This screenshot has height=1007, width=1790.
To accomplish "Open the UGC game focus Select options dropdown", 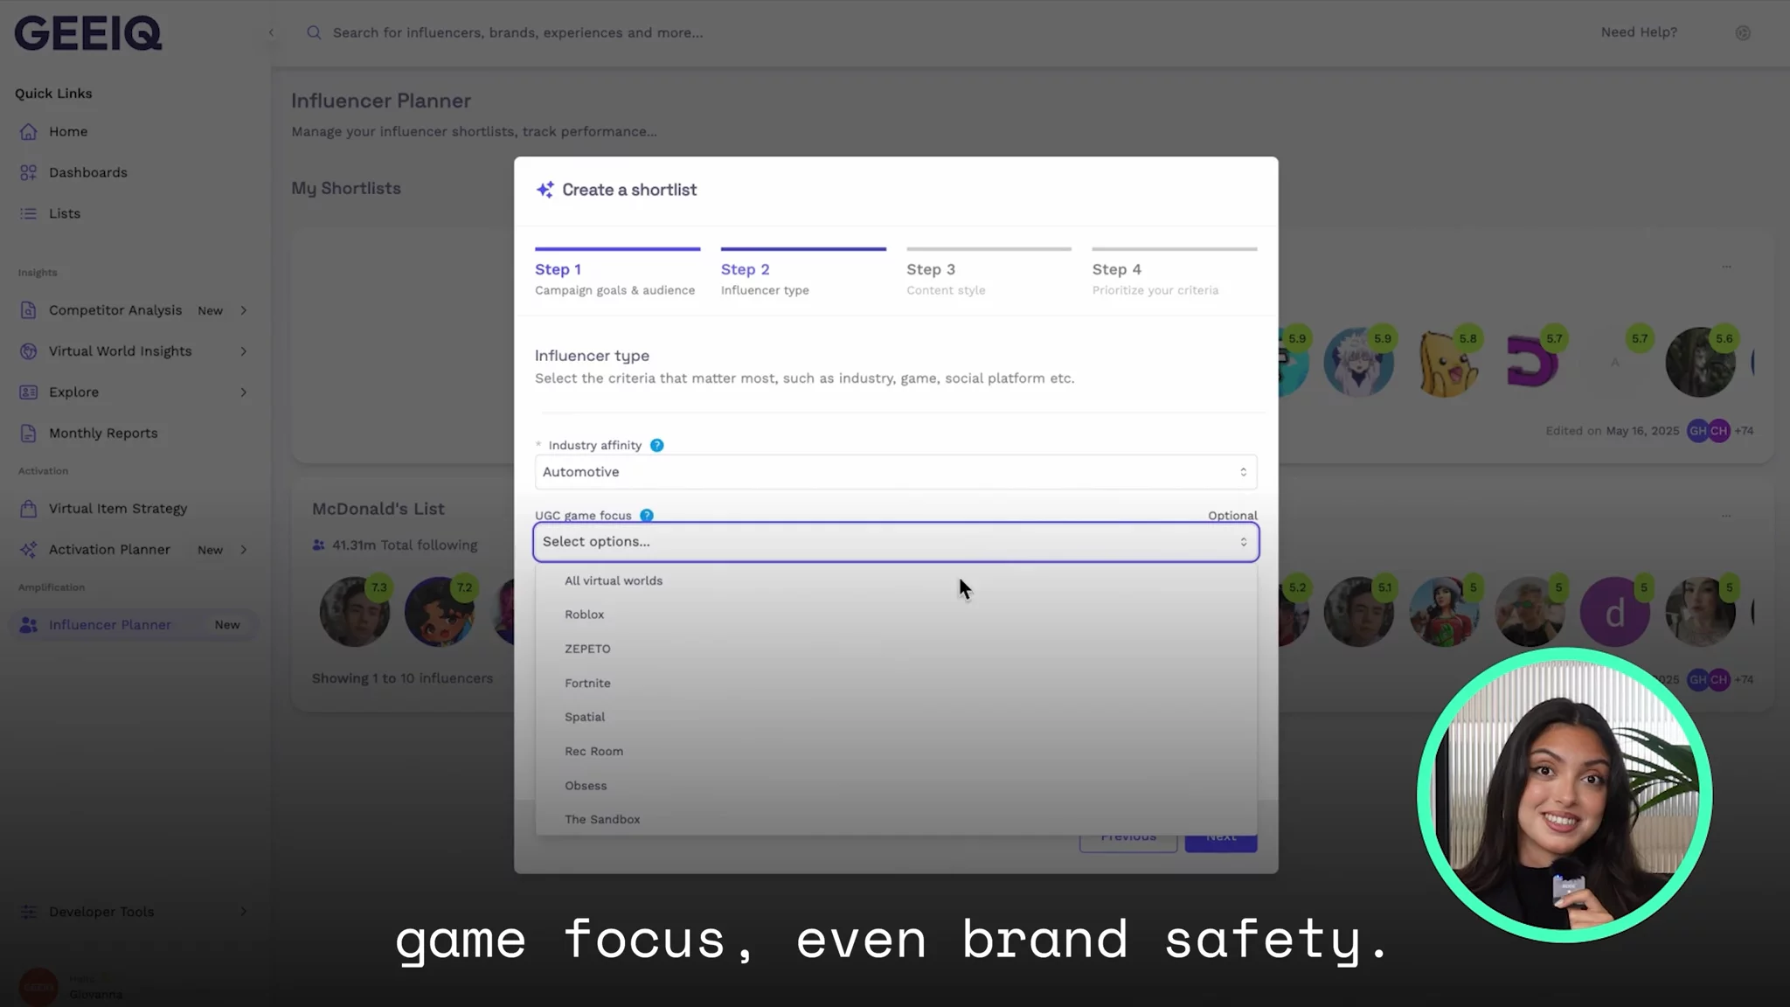I will pyautogui.click(x=896, y=542).
